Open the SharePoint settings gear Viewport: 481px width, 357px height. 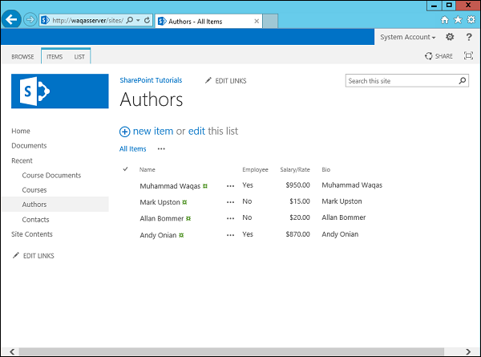pos(450,37)
